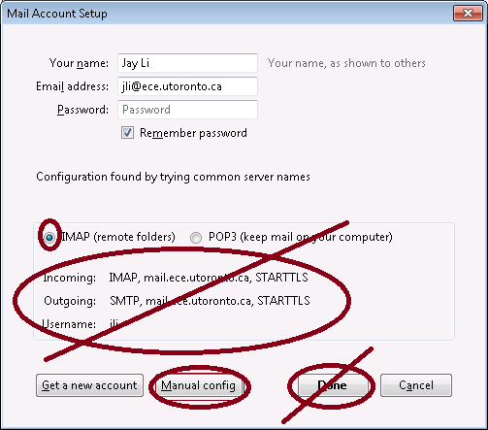
Task: Click the Username label
Action: [x=69, y=324]
